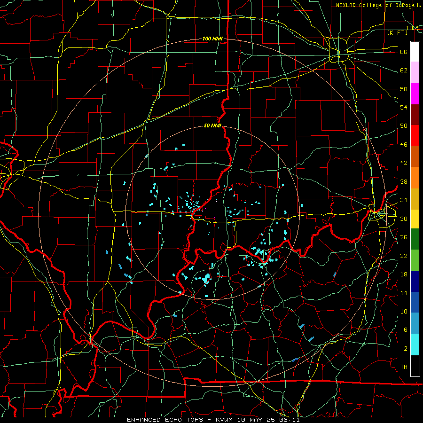Screen dimensions: 423x423
Task: Click the "ENHANCED ECHO TOPS - KVWX" caption
Action: coord(180,420)
